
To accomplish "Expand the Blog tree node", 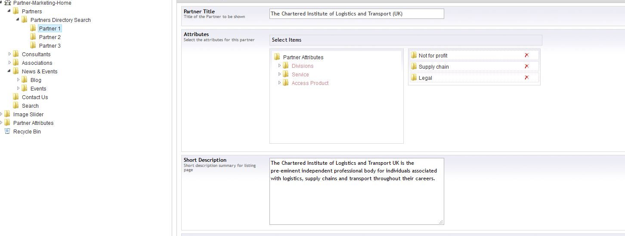I will click(x=18, y=80).
